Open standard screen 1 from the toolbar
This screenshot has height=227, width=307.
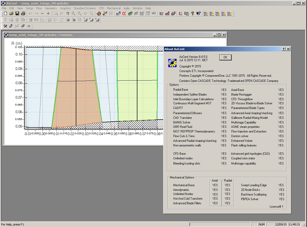point(206,14)
